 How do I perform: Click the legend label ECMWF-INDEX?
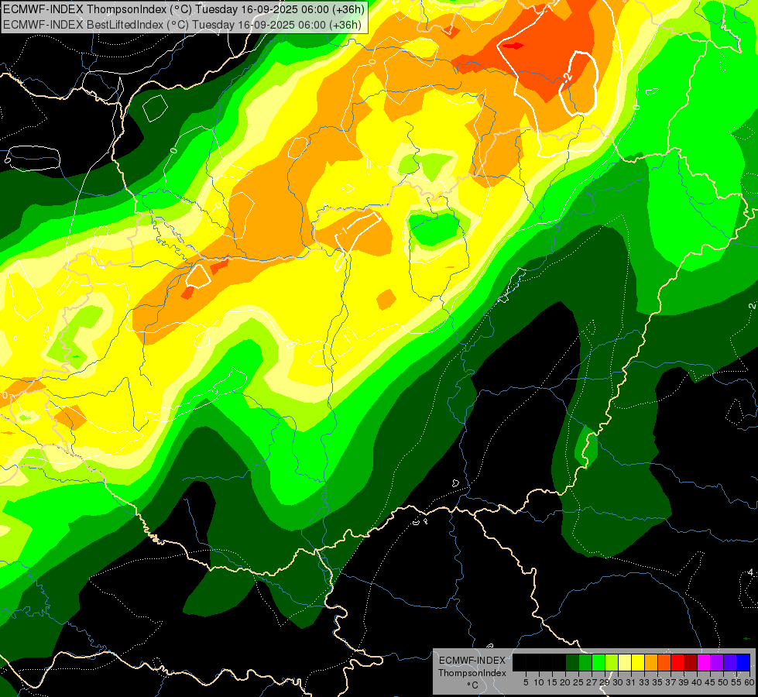point(472,661)
